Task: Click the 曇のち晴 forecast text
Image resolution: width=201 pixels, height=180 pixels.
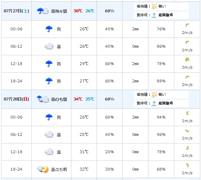Action: 59,170
